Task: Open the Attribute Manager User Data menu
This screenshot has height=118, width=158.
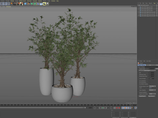Action: coord(148,61)
